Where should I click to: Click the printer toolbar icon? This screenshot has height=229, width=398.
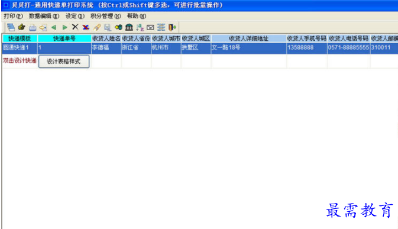(33, 27)
